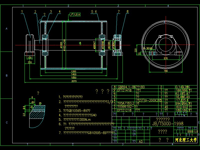Click the ø200f9 fit dimension text
The height and width of the screenshot is (150, 200).
[x=109, y=45]
